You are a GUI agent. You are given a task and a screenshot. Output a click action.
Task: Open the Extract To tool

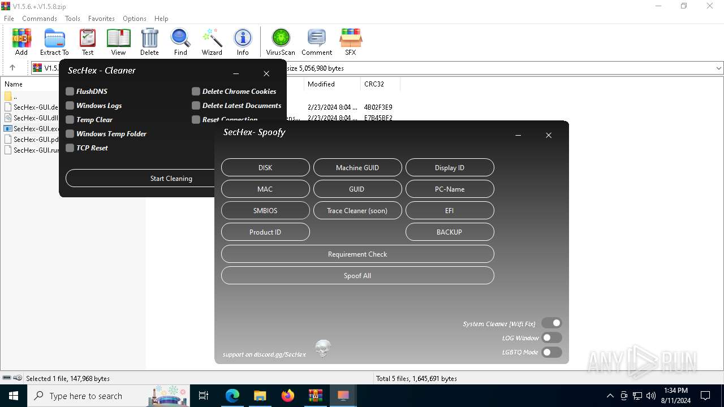(x=54, y=42)
